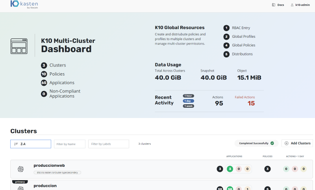This screenshot has height=190, width=315.
Task: Open Global Profiles
Action: (x=243, y=37)
